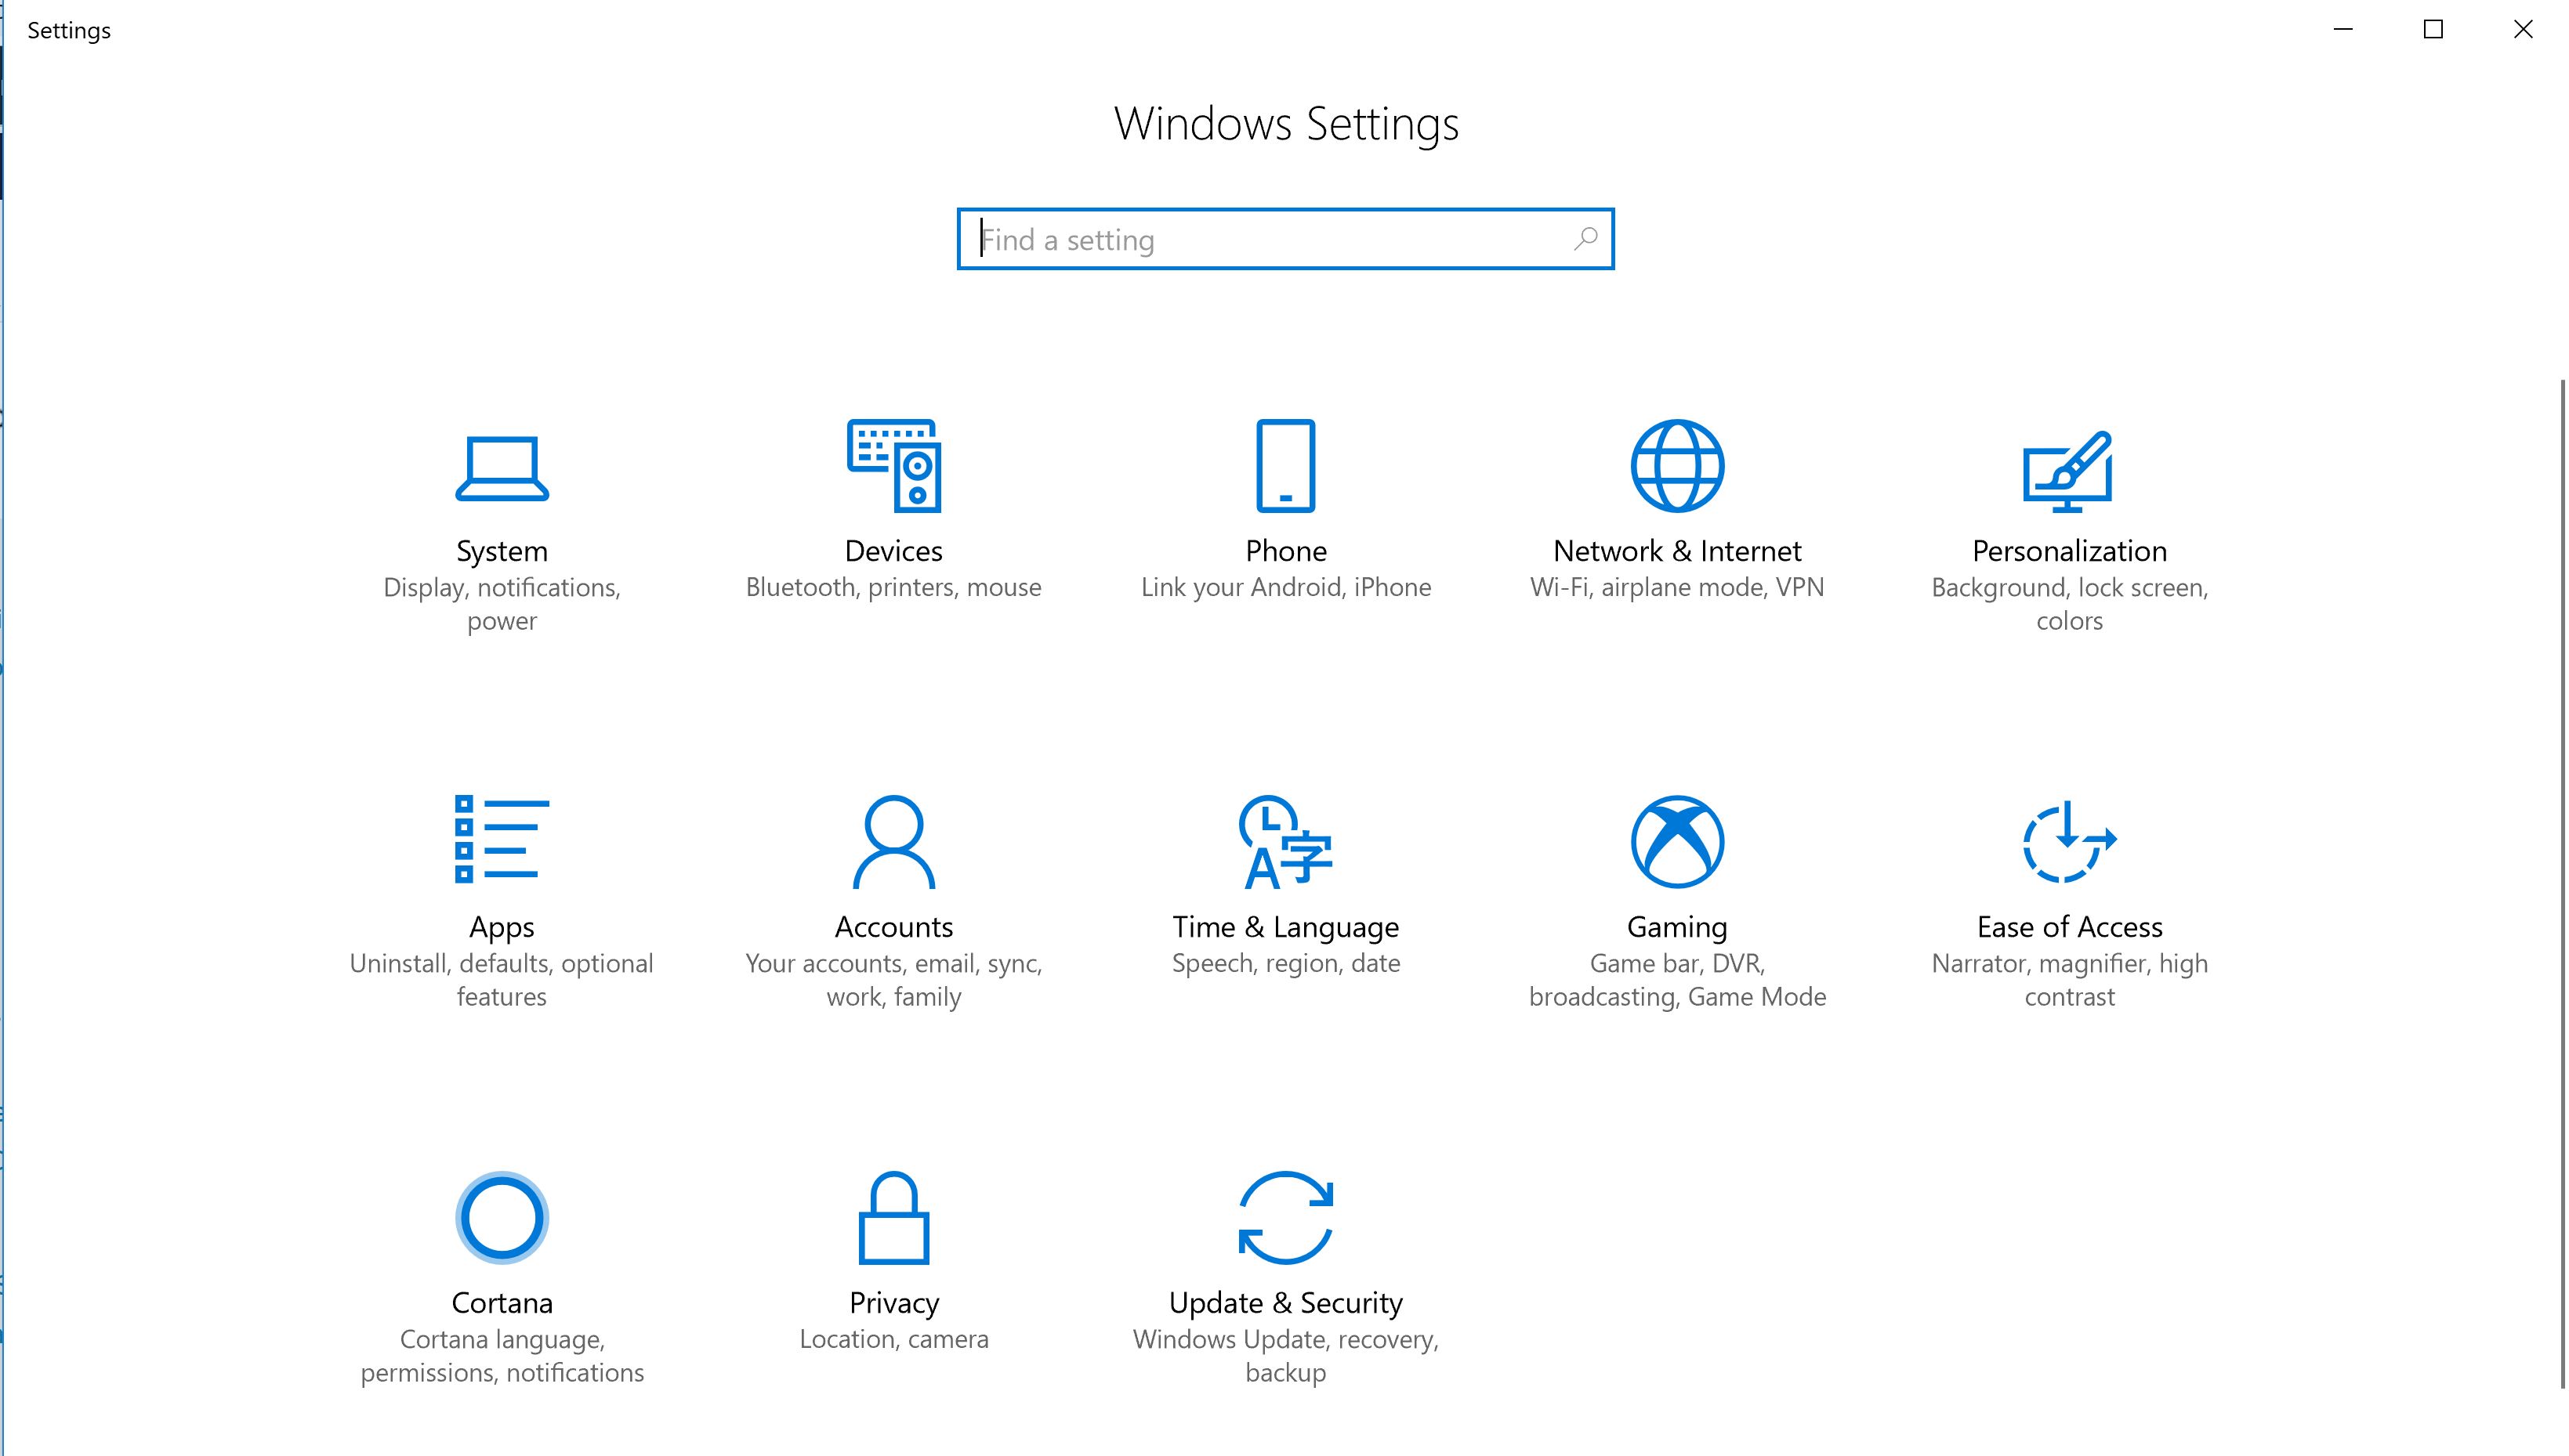The image size is (2569, 1456).
Task: Open the Accounts person icon
Action: coord(893,842)
